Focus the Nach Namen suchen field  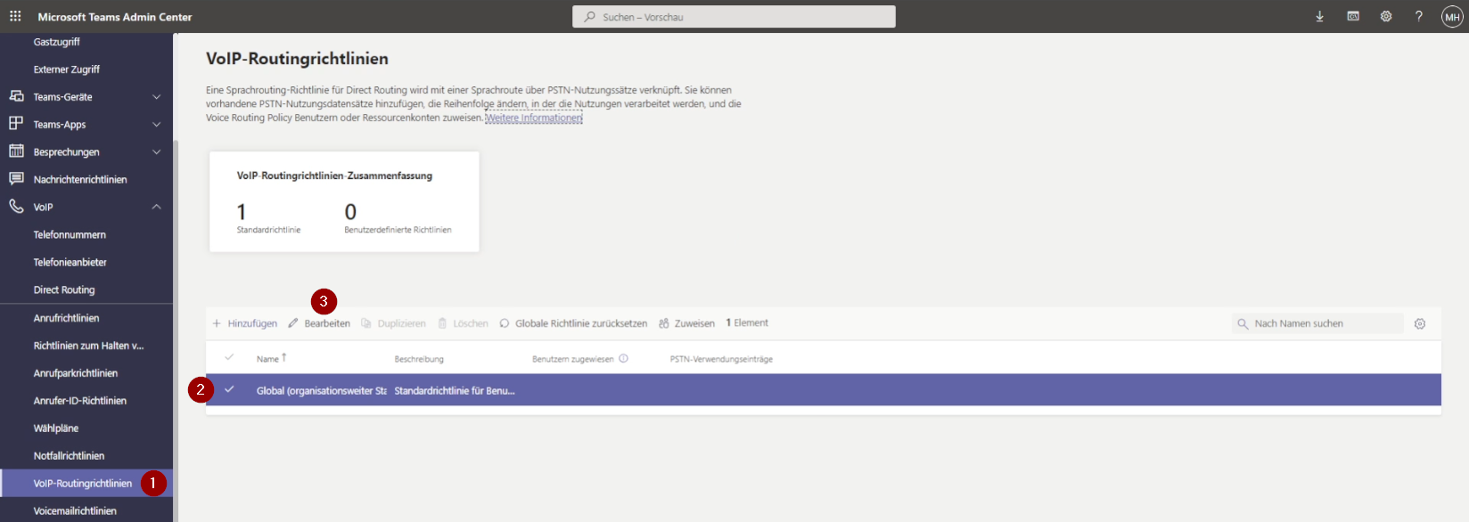click(1317, 323)
